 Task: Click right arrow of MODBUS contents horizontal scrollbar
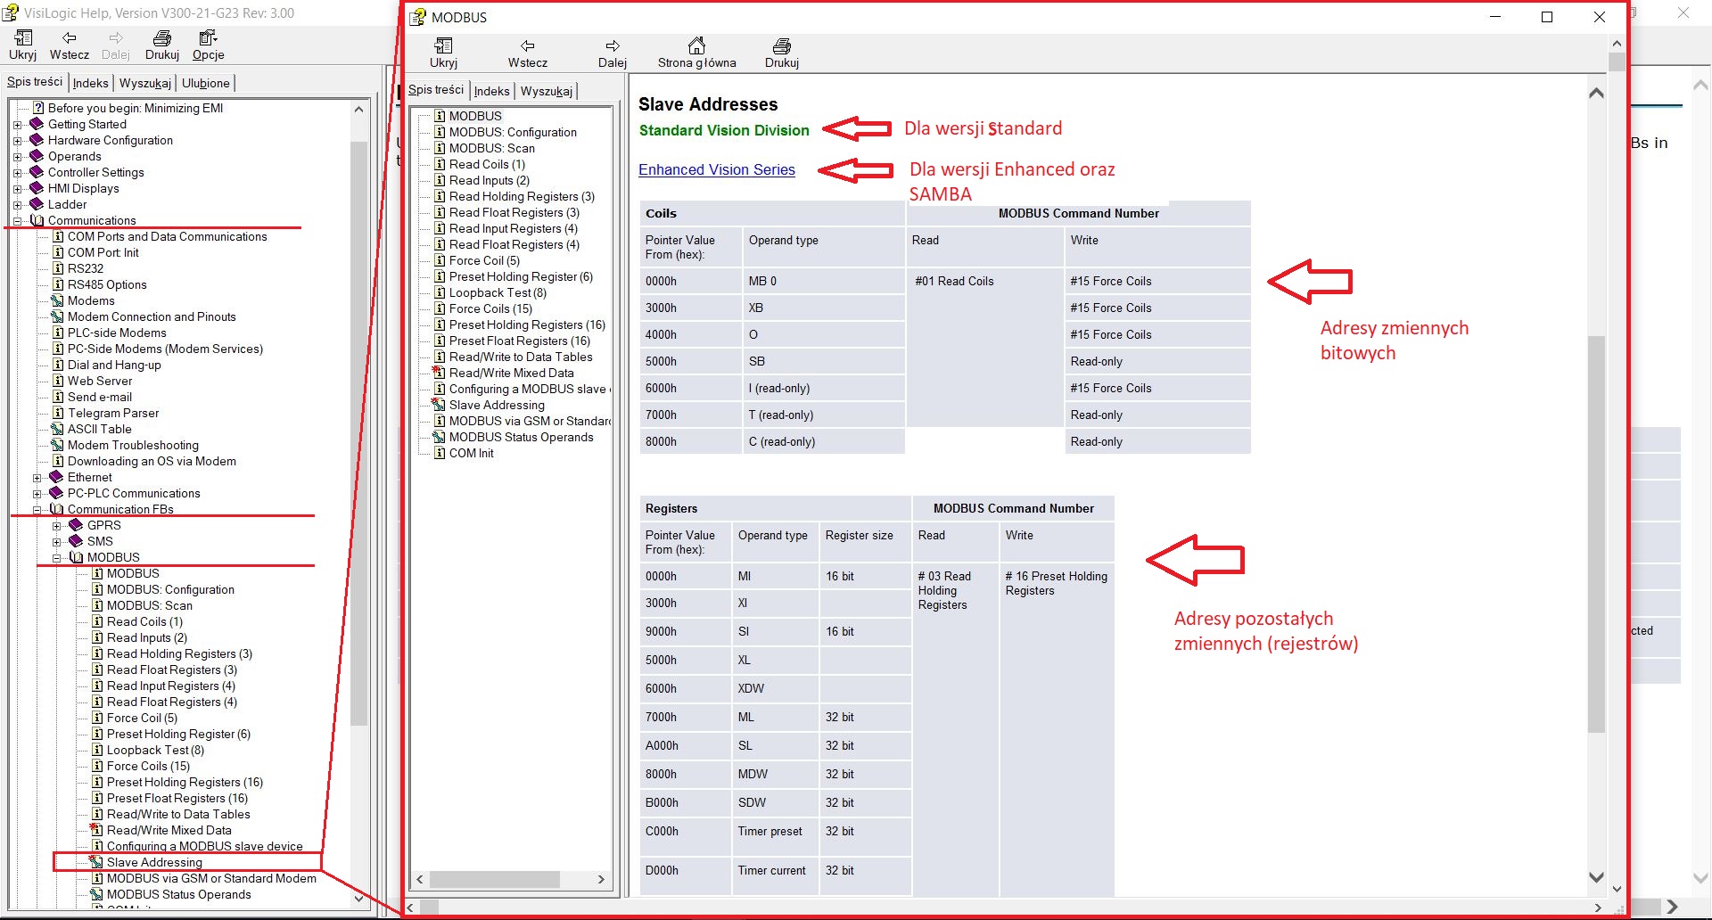[601, 879]
